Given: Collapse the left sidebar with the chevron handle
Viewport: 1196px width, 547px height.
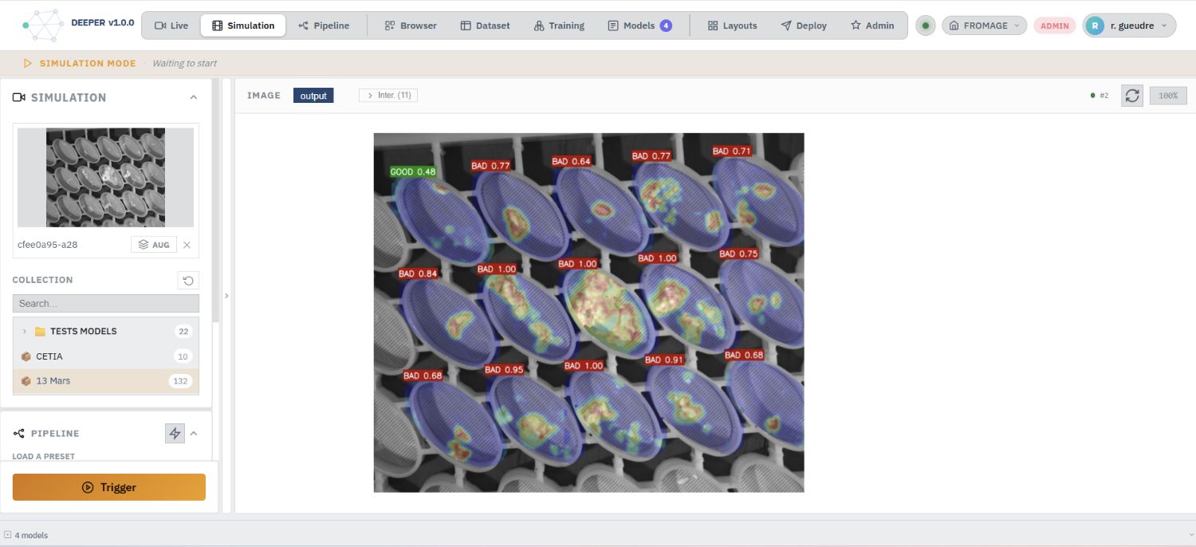Looking at the screenshot, I should click(x=226, y=296).
